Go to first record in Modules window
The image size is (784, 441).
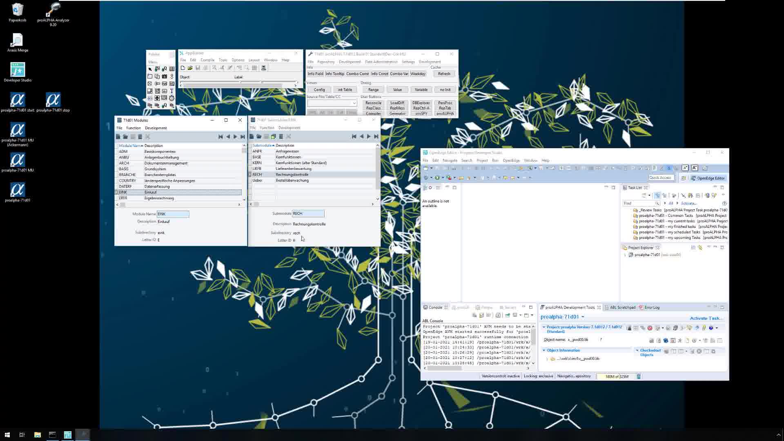(220, 137)
